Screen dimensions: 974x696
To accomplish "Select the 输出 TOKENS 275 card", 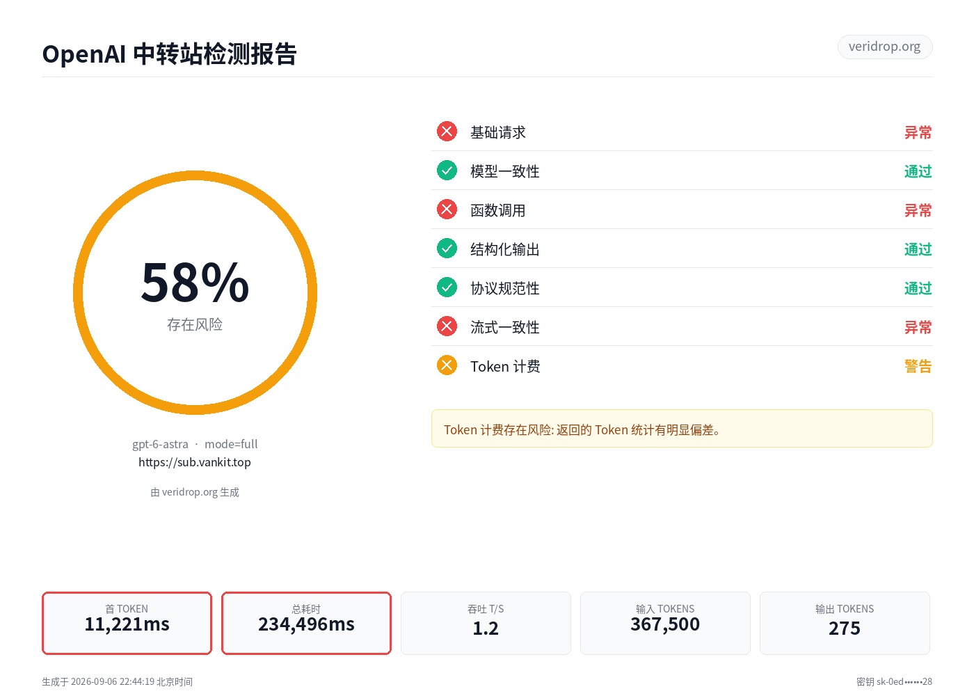I will (845, 623).
